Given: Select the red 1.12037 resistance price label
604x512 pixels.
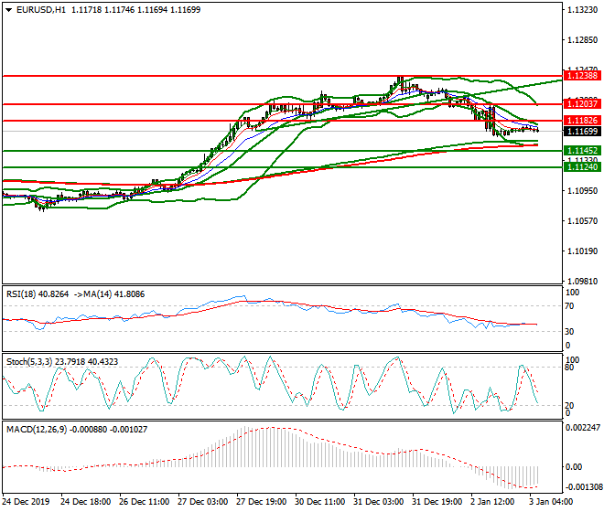Looking at the screenshot, I should click(582, 103).
